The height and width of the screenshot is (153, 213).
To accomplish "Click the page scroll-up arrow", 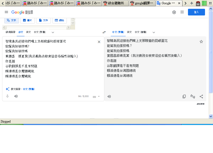I will [x=211, y=9].
